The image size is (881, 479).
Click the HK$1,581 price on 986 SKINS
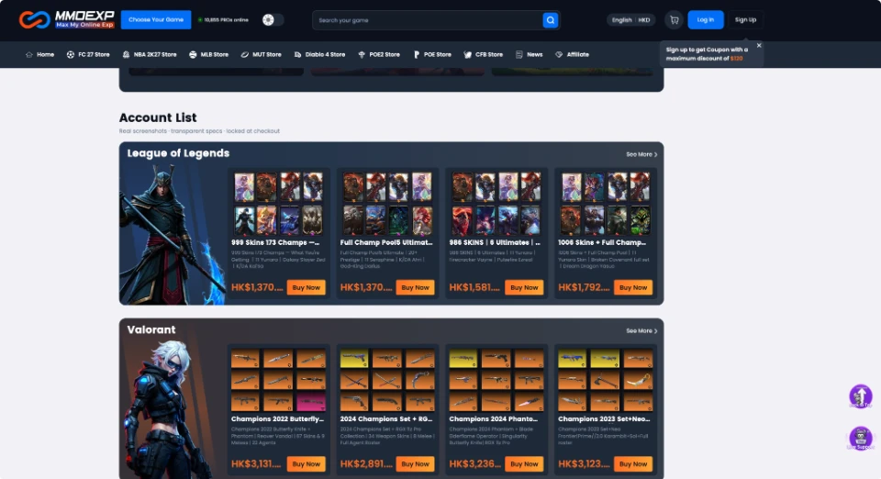[x=474, y=287]
